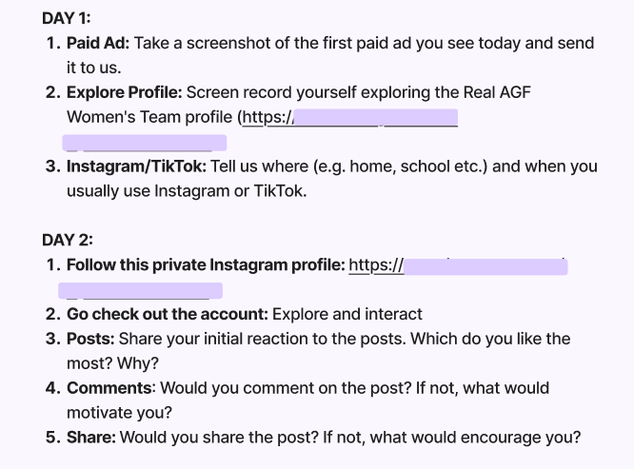The image size is (634, 469).
Task: Open the private Instagram profile https link
Action: coord(459,265)
